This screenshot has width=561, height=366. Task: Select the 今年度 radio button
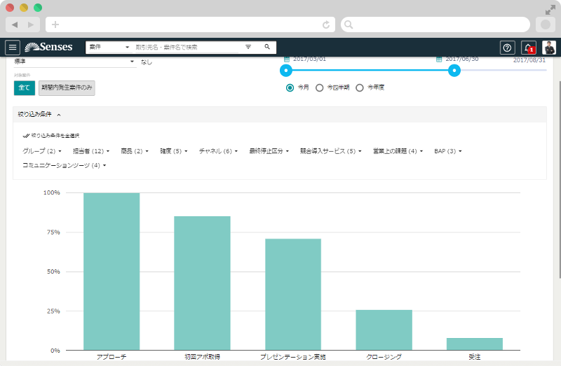[360, 88]
